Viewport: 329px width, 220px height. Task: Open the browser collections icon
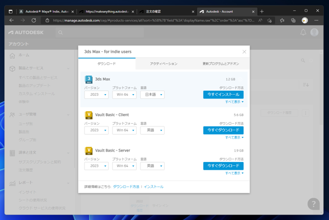coord(293,20)
